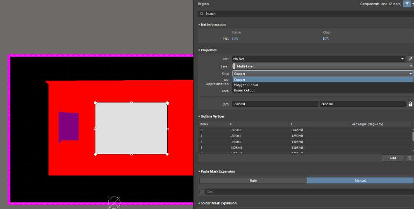The image size is (414, 209).
Task: Click the X coordinate field showing -505mil
Action: click(275, 104)
